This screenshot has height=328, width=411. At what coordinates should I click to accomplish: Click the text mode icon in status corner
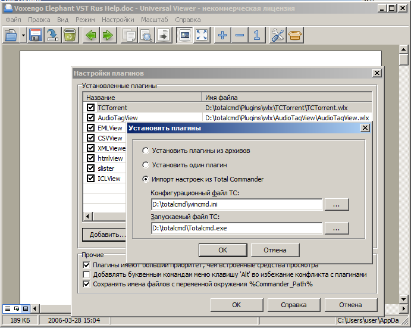(8, 308)
